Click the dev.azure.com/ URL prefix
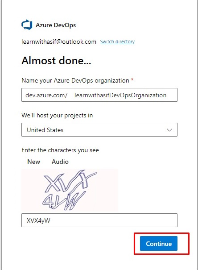This screenshot has height=270, width=198. pos(46,95)
